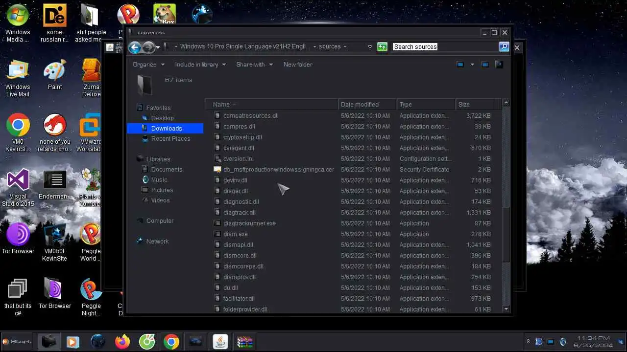
Task: Open Firefox from the taskbar
Action: 122,341
